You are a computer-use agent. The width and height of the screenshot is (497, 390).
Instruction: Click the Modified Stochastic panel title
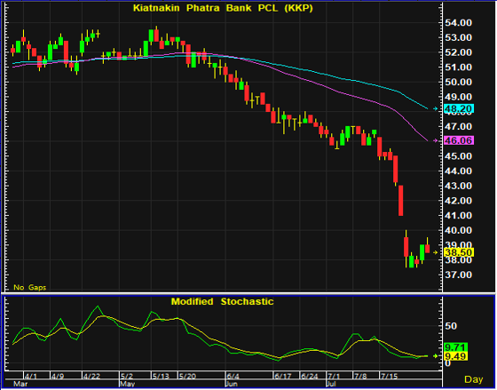(x=222, y=301)
